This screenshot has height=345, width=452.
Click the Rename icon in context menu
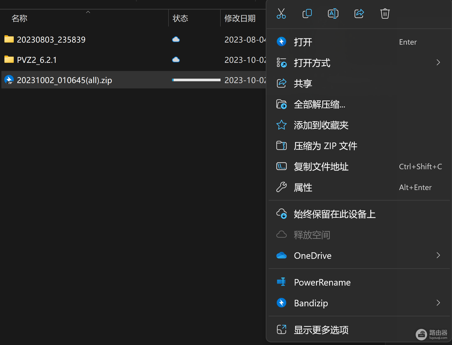(x=333, y=13)
